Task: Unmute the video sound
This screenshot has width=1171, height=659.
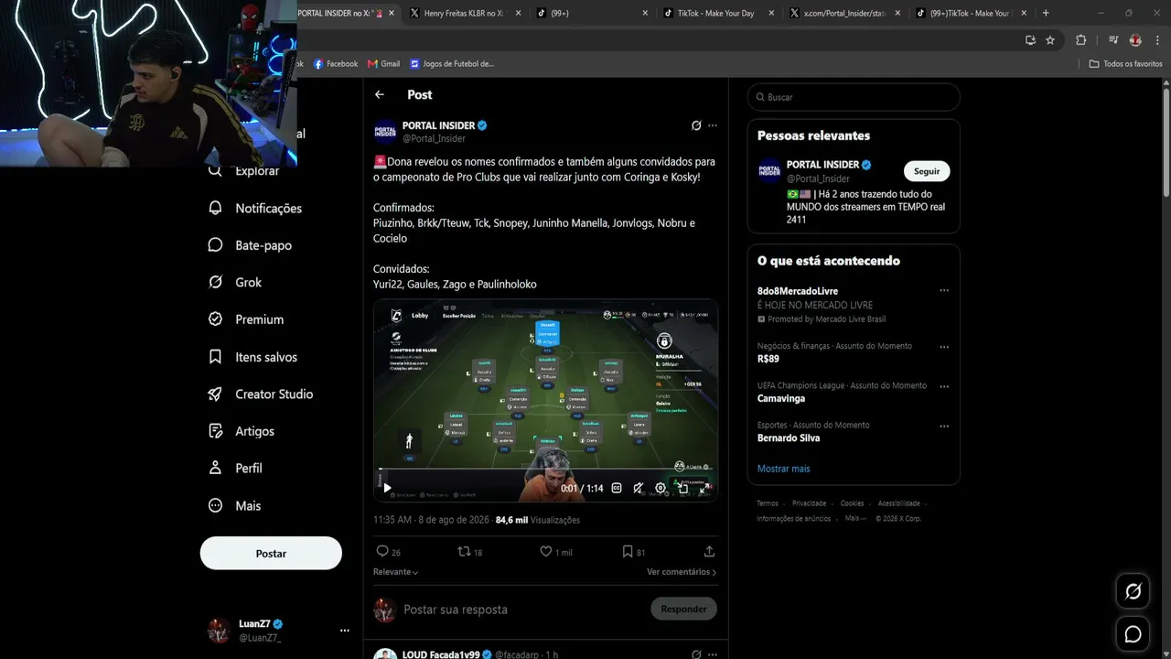Action: [639, 488]
